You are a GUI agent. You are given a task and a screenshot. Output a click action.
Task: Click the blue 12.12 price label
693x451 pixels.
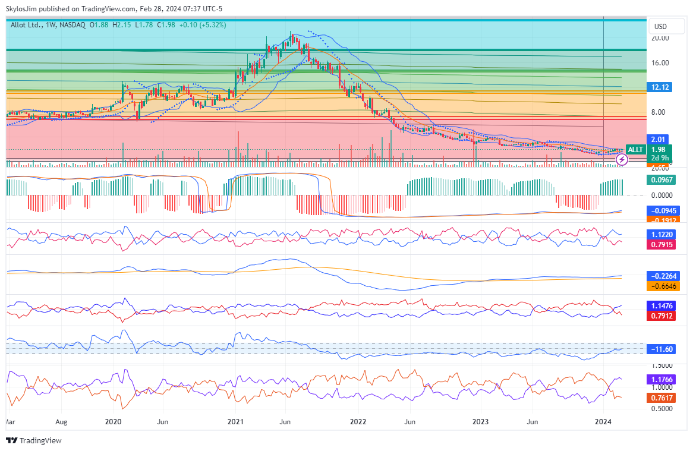(660, 87)
